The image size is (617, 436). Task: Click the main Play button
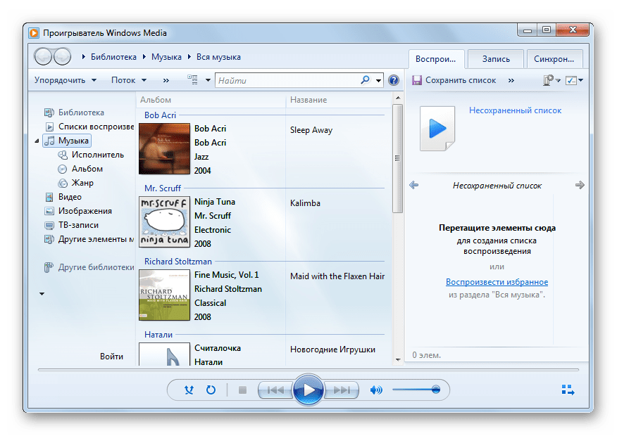(308, 390)
